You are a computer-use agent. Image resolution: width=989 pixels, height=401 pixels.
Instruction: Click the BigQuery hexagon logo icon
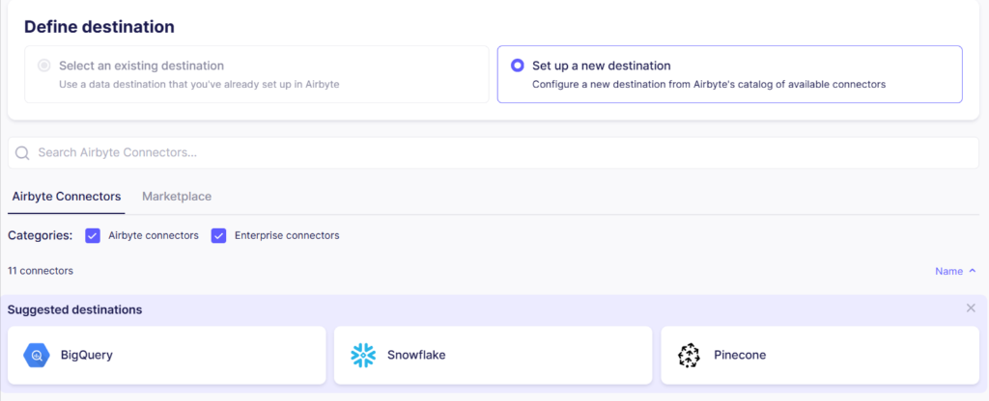[x=37, y=355]
